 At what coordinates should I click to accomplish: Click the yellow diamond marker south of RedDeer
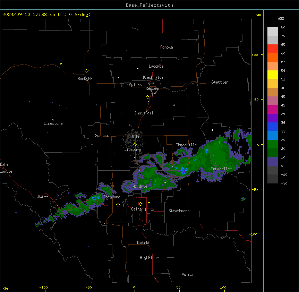[x=148, y=97]
